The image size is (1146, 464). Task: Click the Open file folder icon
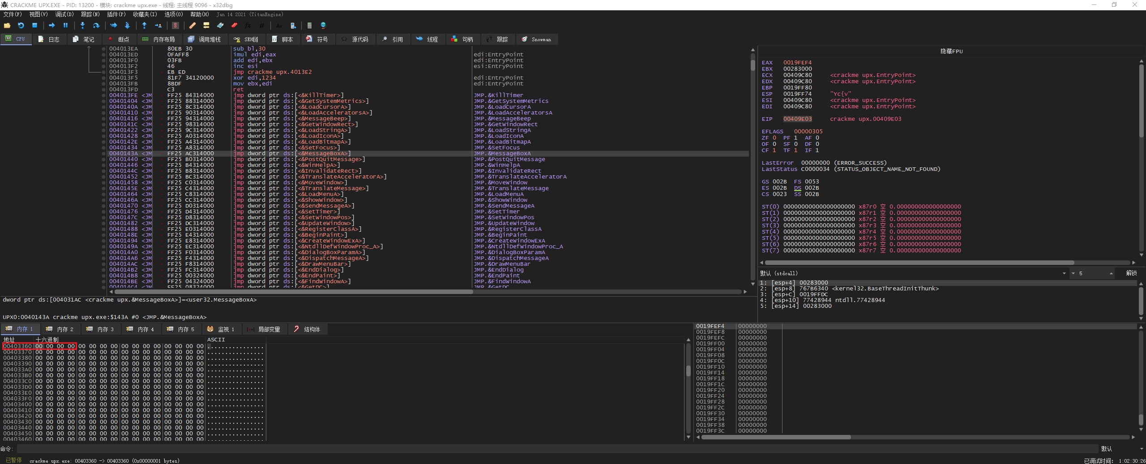point(7,26)
